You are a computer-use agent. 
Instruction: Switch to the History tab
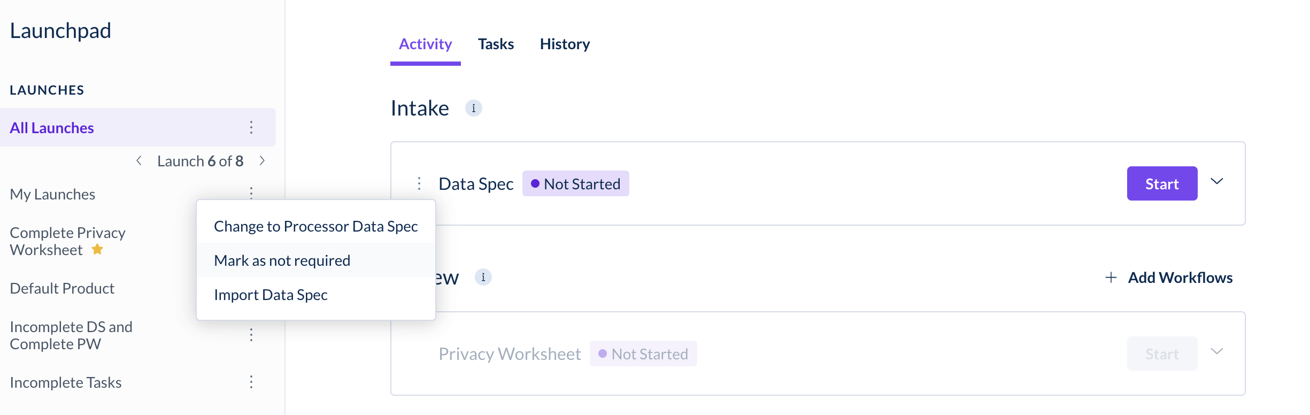pos(565,44)
